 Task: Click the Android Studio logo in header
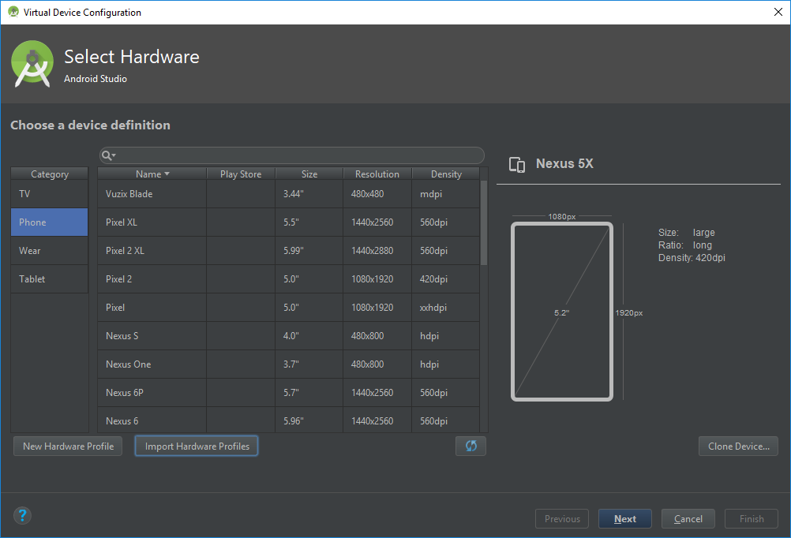click(32, 64)
